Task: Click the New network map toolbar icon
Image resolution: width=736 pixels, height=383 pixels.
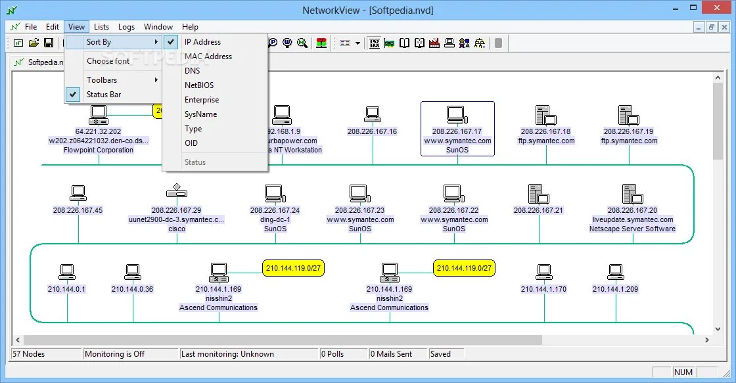Action: pos(18,43)
